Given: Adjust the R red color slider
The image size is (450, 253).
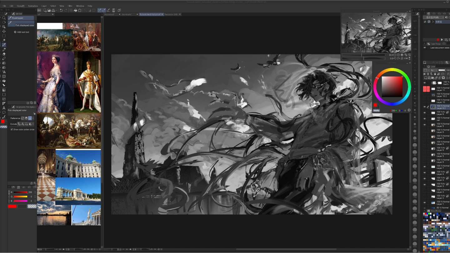Looking at the screenshot, I should click(x=20, y=192).
